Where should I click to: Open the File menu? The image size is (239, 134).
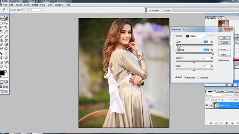click(5, 5)
